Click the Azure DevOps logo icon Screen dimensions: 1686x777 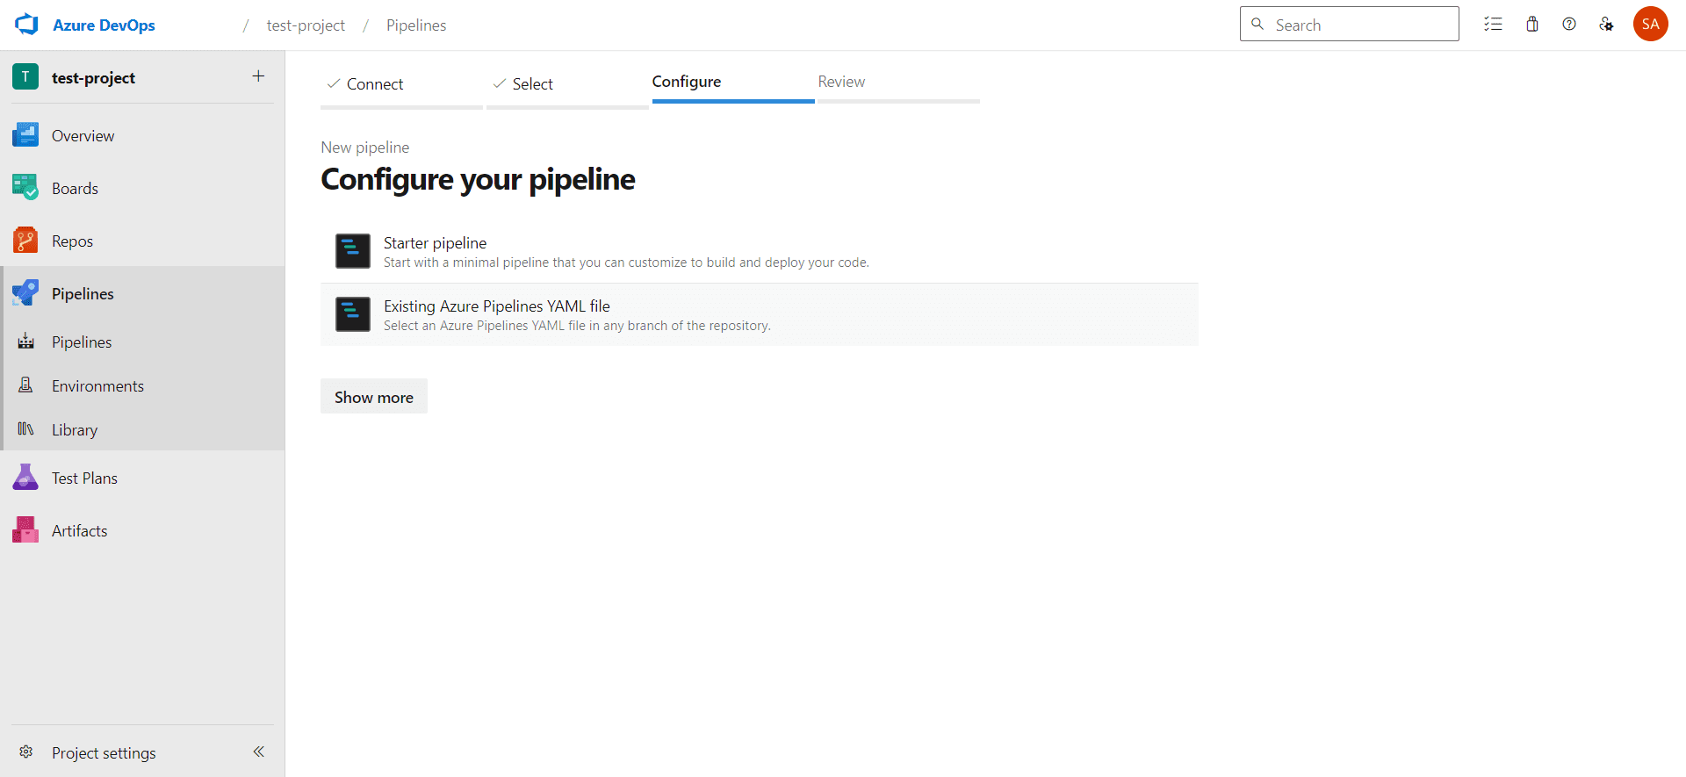tap(27, 25)
